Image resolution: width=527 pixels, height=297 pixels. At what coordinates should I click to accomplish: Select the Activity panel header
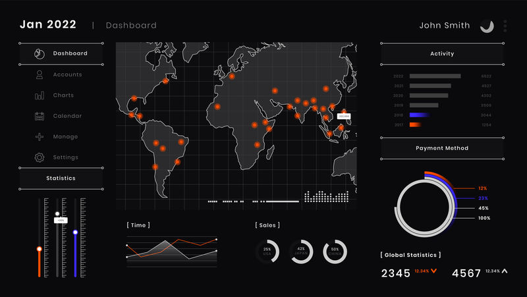click(x=442, y=54)
